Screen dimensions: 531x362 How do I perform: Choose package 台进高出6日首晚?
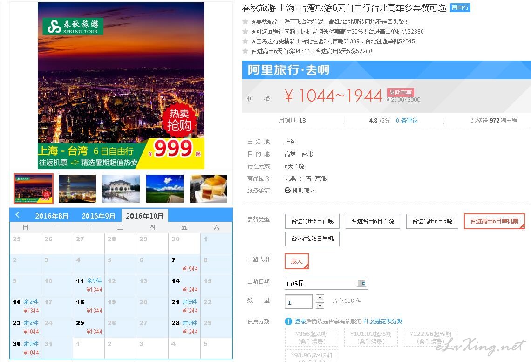point(312,221)
